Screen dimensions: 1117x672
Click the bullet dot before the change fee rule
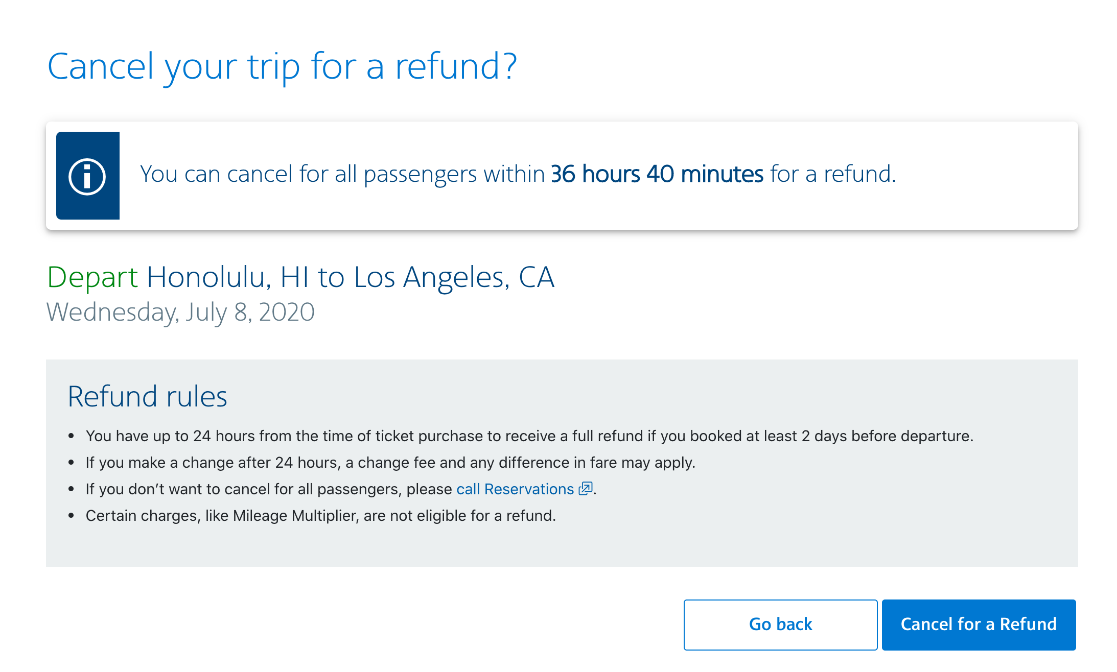point(72,463)
